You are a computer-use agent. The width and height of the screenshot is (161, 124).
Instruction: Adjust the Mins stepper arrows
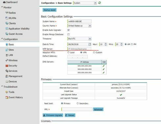pos(122,44)
